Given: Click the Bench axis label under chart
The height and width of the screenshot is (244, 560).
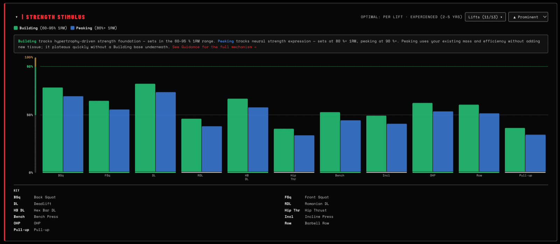Looking at the screenshot, I should [340, 176].
